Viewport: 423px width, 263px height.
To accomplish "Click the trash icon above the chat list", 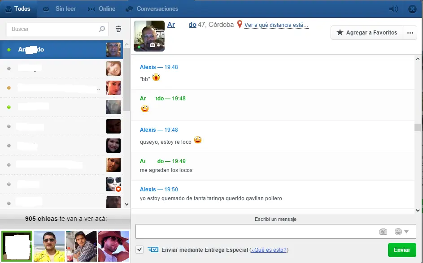I will [118, 28].
